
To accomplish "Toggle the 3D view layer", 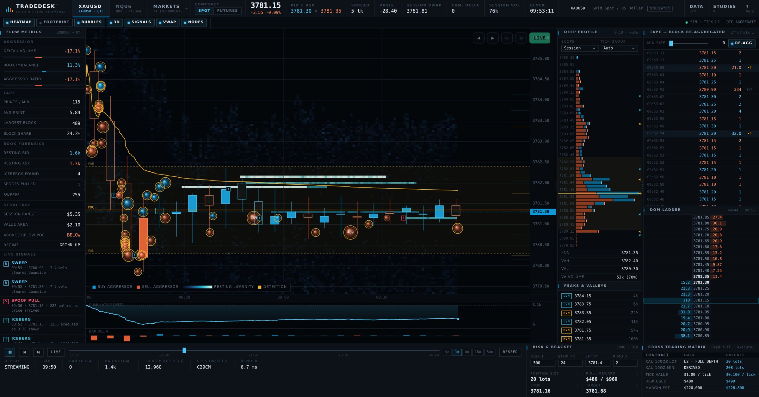I will point(114,22).
